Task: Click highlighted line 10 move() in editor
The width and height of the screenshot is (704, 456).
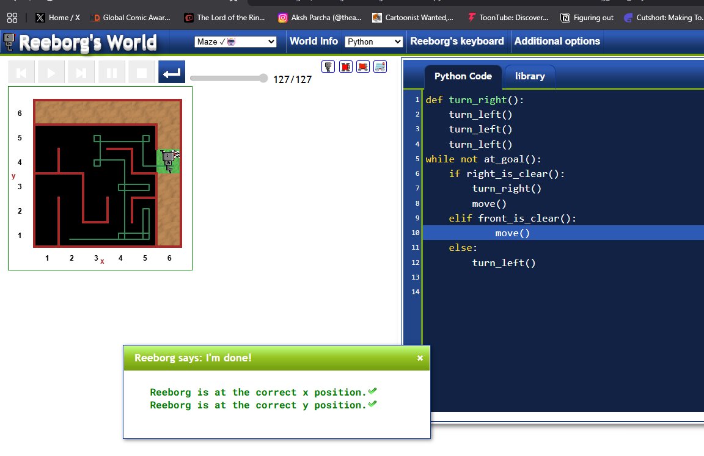Action: point(512,233)
